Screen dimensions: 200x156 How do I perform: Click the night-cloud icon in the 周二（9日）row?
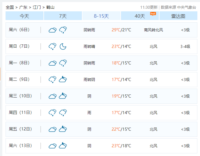point(63,79)
